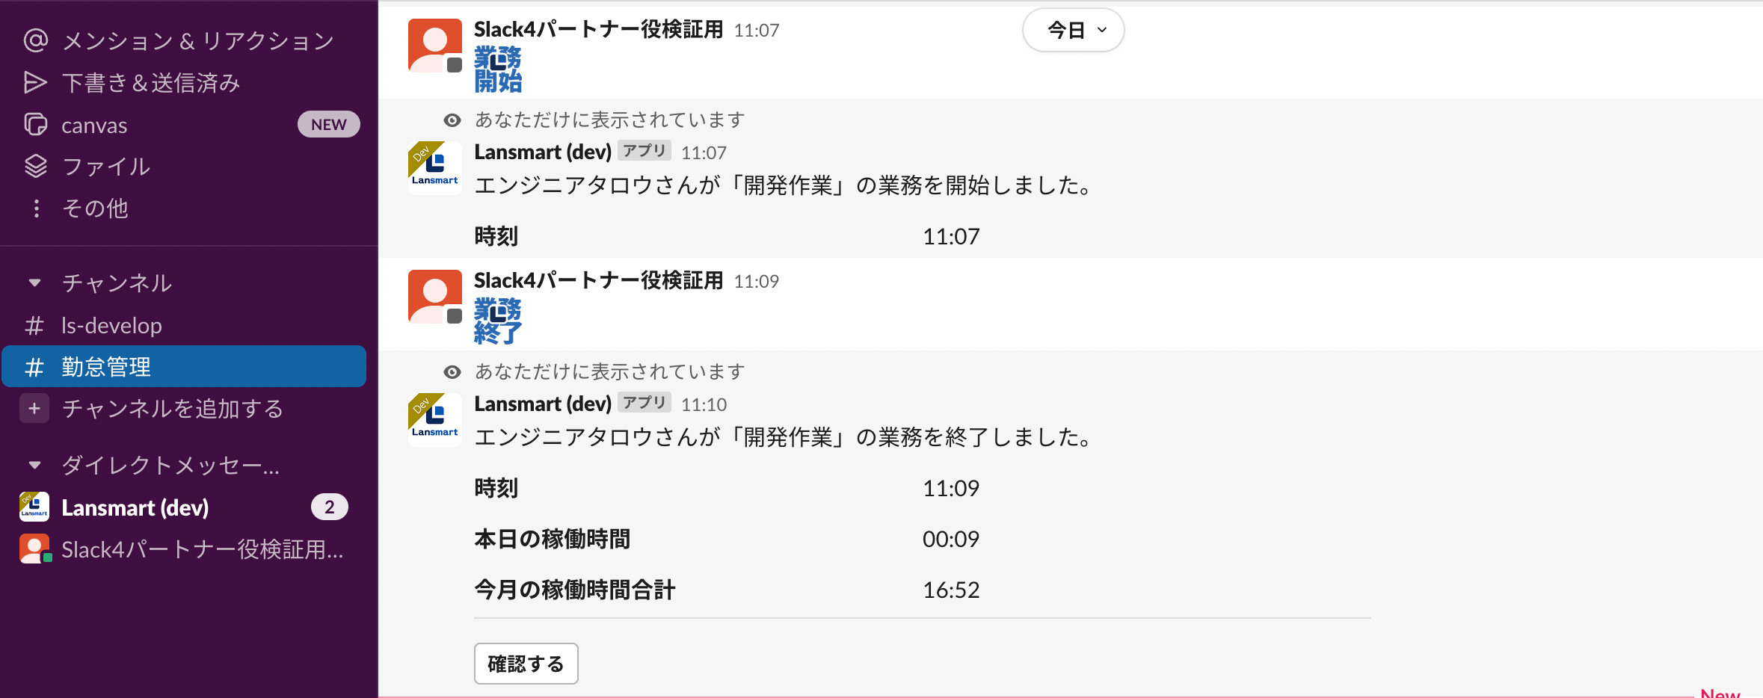Open Slack4パートナー役検証用 direct message
The width and height of the screenshot is (1763, 698).
(202, 550)
